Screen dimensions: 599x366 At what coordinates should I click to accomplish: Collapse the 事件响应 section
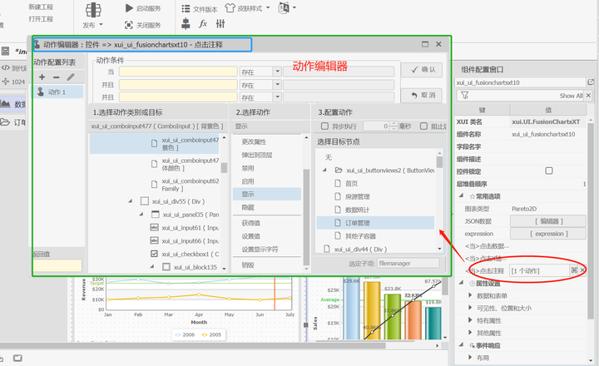coord(462,345)
